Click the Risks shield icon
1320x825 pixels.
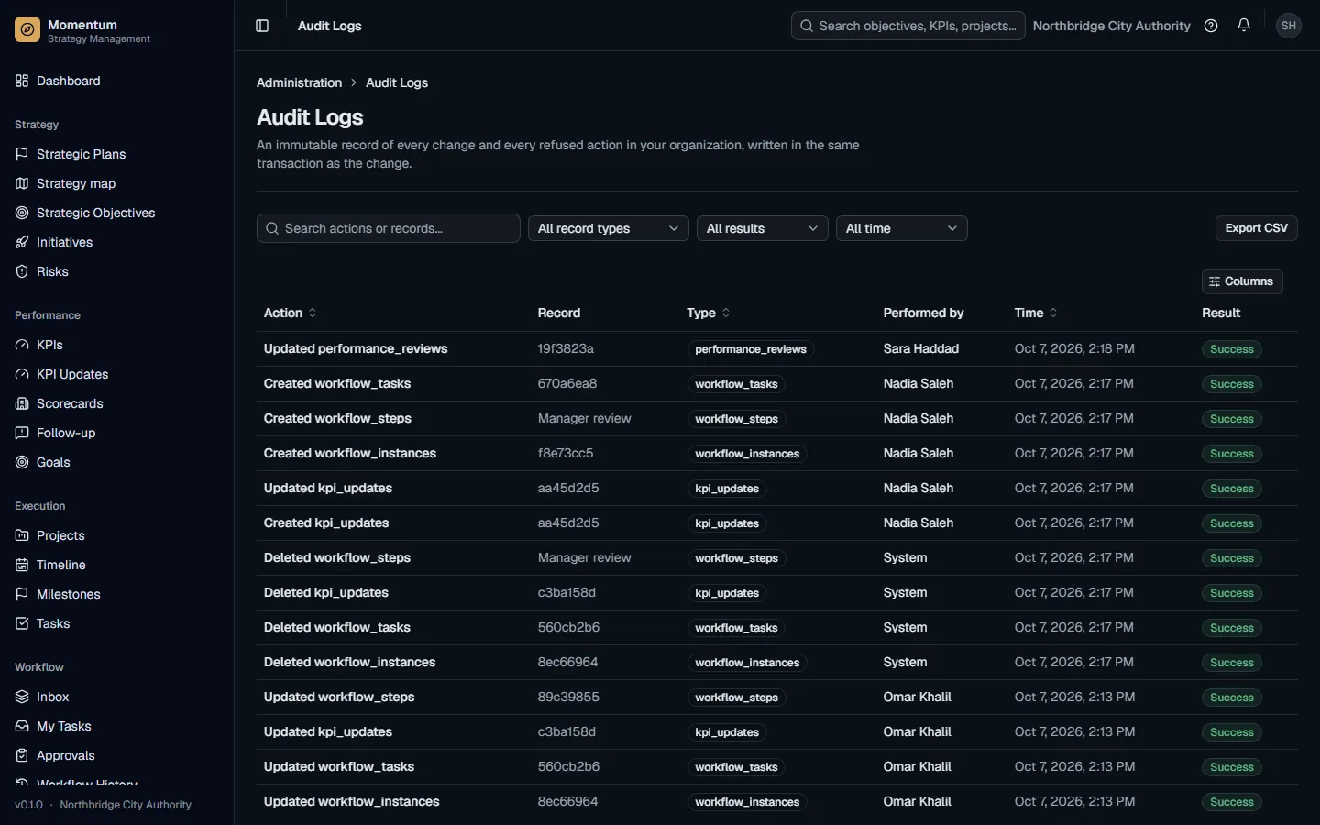tap(22, 271)
